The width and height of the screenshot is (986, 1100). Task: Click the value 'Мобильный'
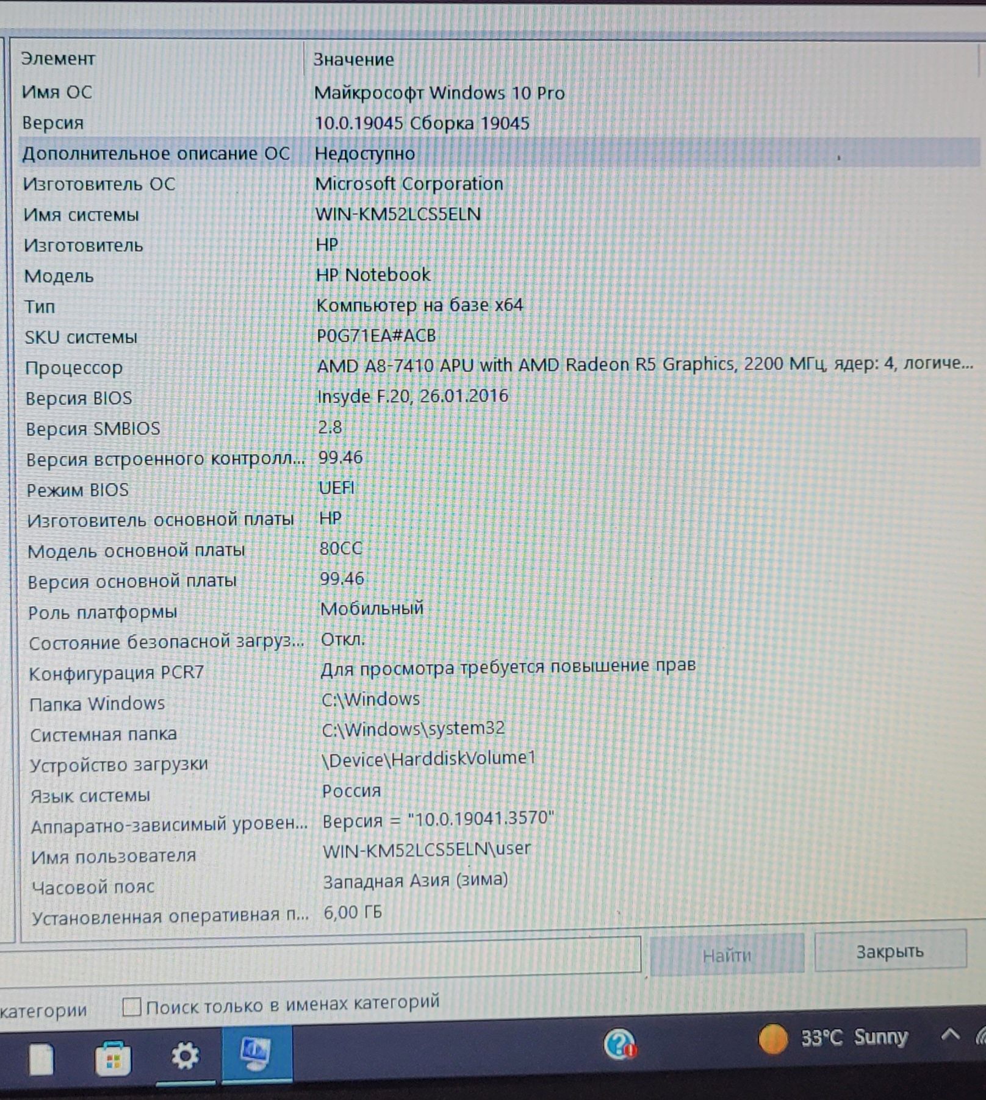point(372,609)
